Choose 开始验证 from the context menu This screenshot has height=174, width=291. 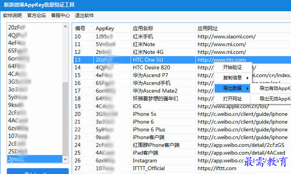tap(232, 67)
